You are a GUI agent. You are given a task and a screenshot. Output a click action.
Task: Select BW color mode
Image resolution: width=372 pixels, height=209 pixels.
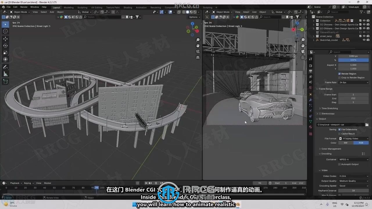346,143
